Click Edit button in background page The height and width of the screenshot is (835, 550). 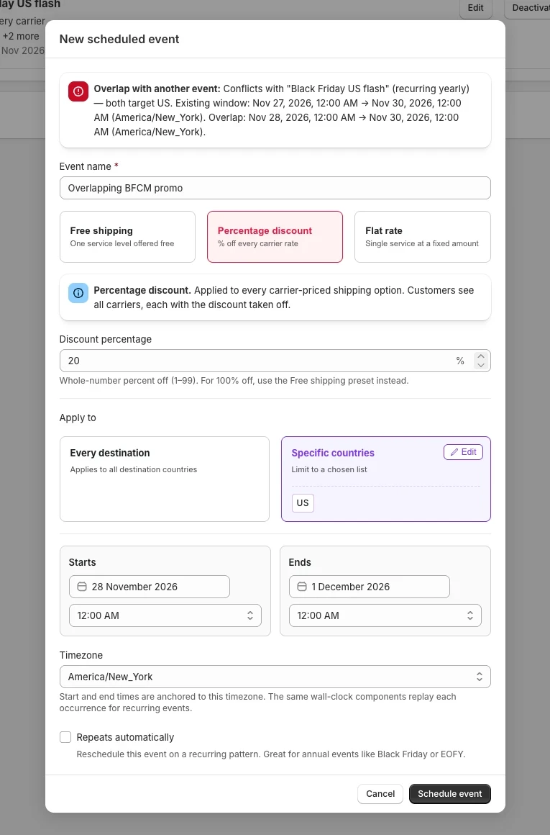475,8
